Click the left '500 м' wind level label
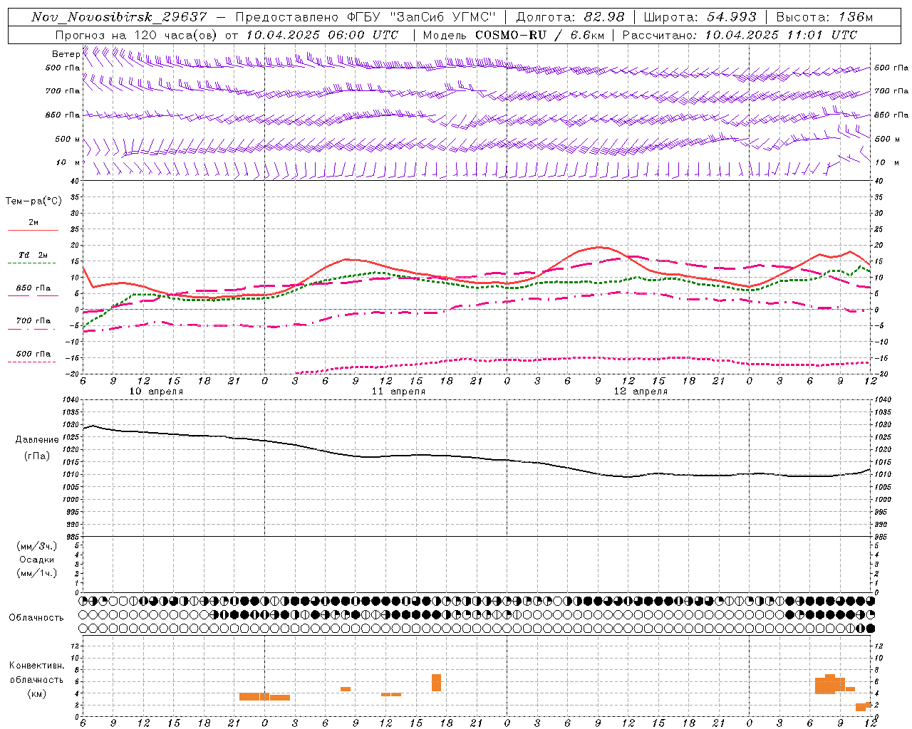Viewport: 912px width, 729px height. tap(68, 139)
